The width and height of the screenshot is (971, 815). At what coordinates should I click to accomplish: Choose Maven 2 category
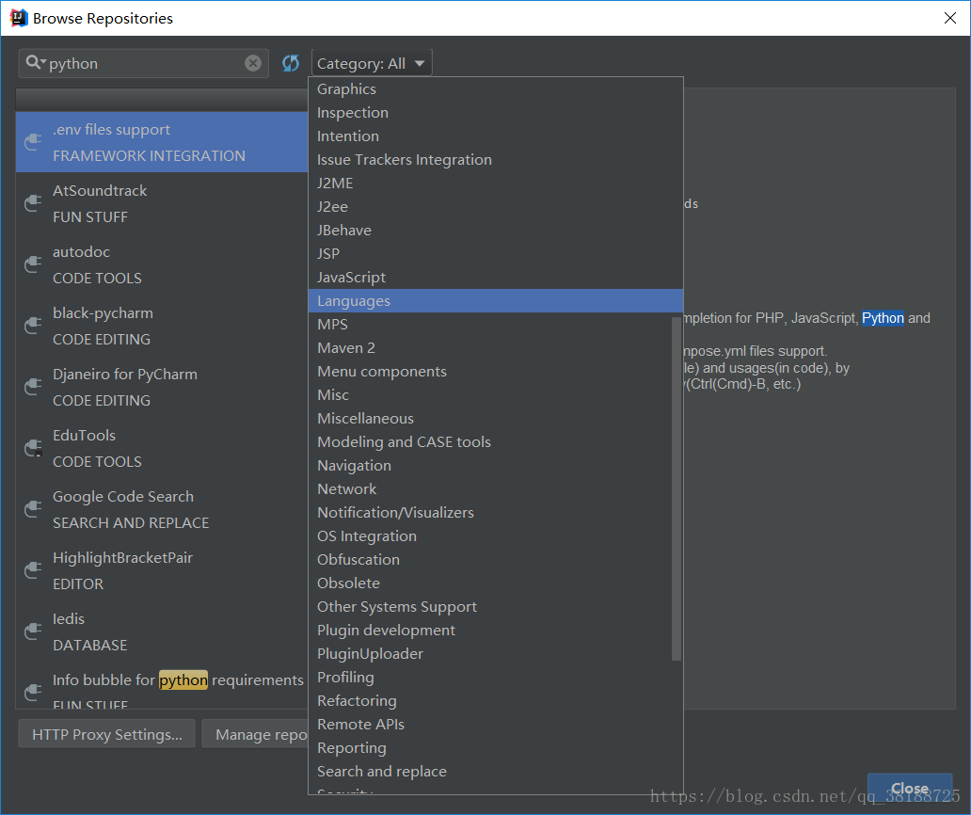(x=490, y=348)
